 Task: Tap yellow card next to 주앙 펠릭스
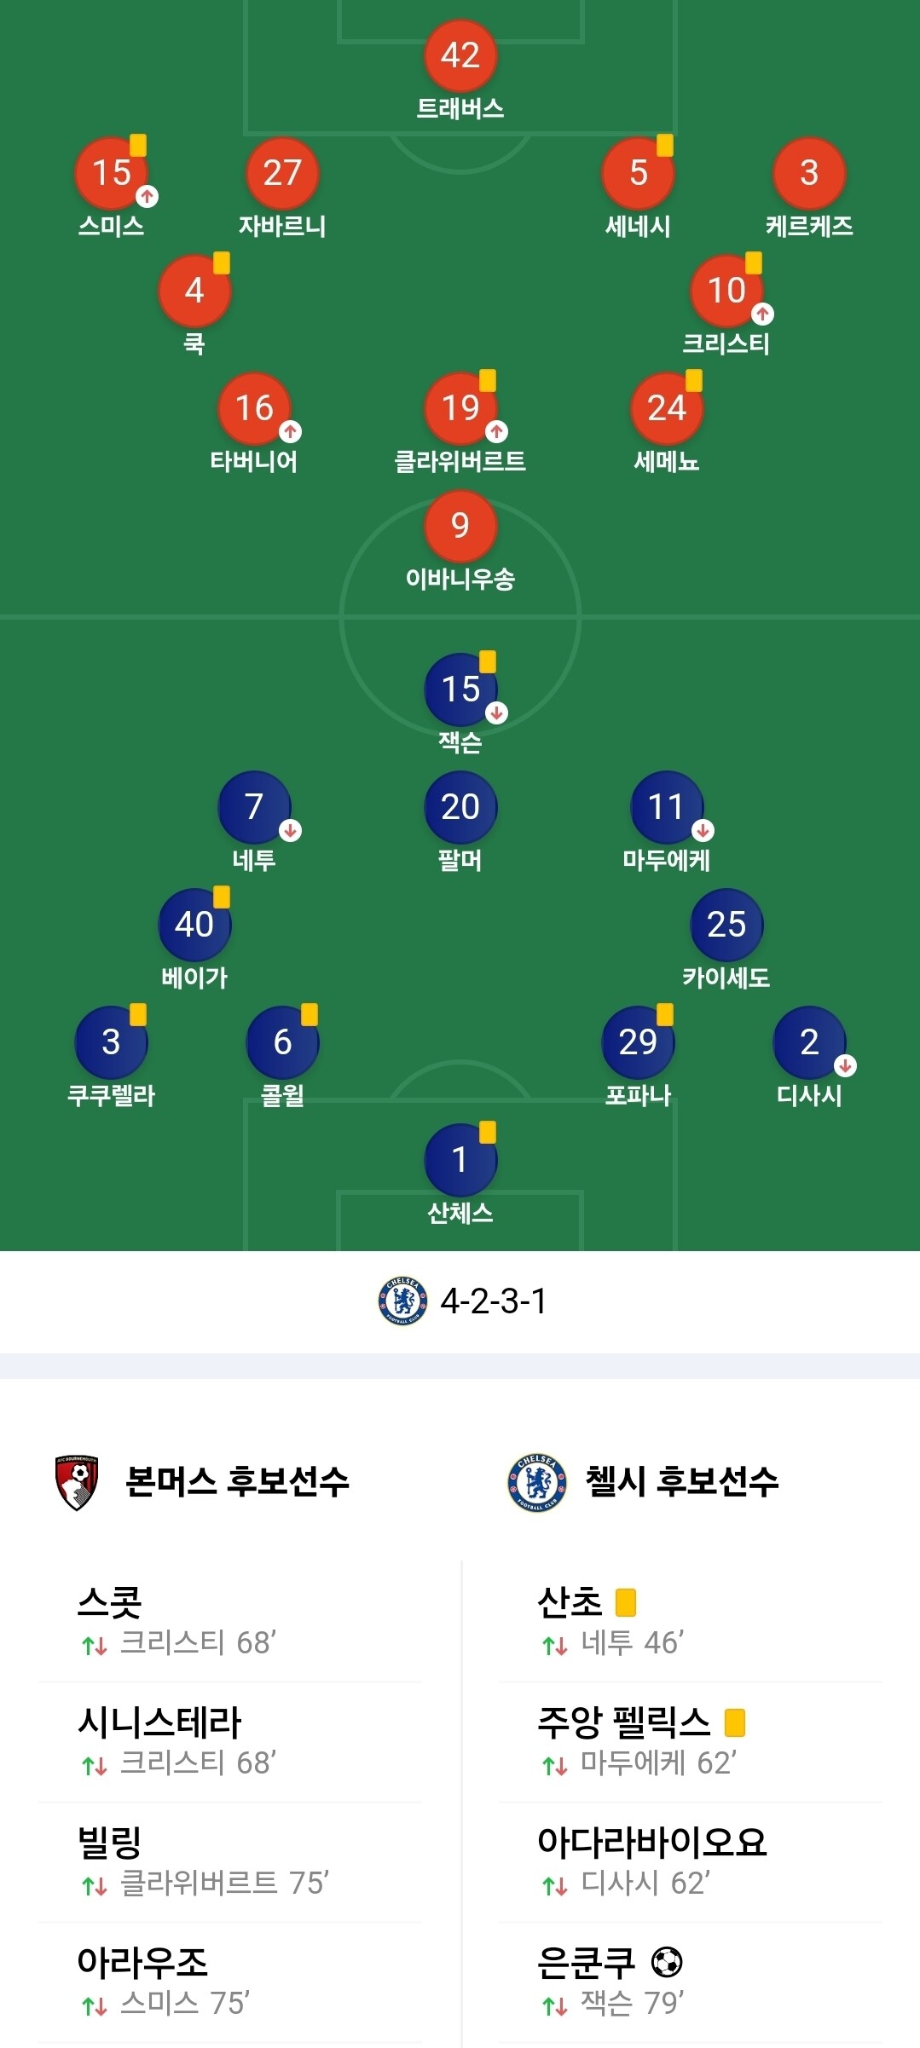pyautogui.click(x=734, y=1722)
